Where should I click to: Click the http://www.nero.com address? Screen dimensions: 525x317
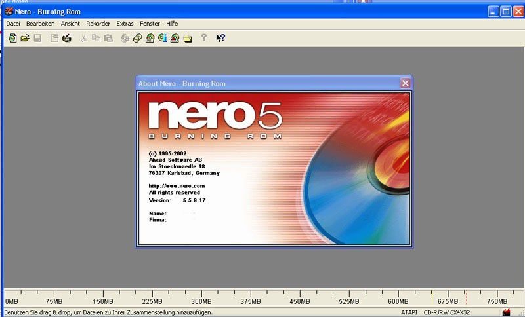tap(177, 186)
